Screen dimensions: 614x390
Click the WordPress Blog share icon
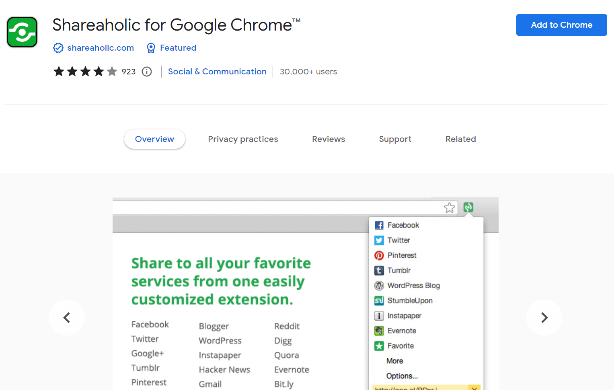pyautogui.click(x=379, y=285)
